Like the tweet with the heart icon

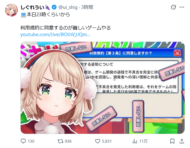(x=98, y=141)
